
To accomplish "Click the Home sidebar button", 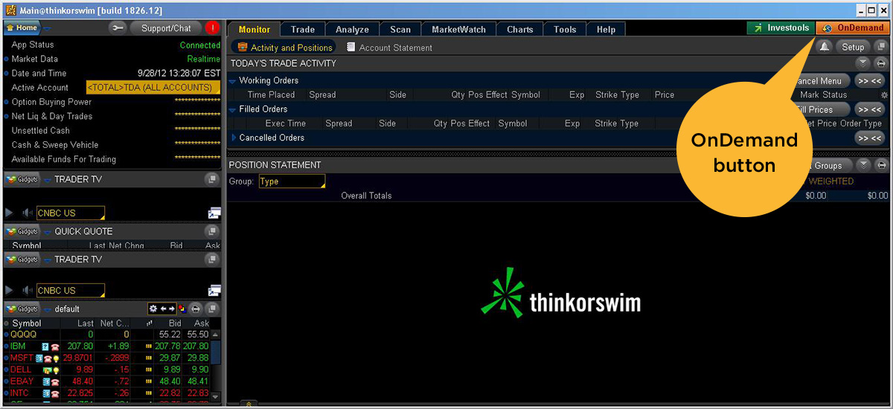I will click(x=22, y=28).
